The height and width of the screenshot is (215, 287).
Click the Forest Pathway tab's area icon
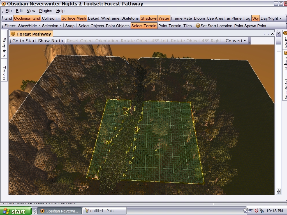pos(13,34)
